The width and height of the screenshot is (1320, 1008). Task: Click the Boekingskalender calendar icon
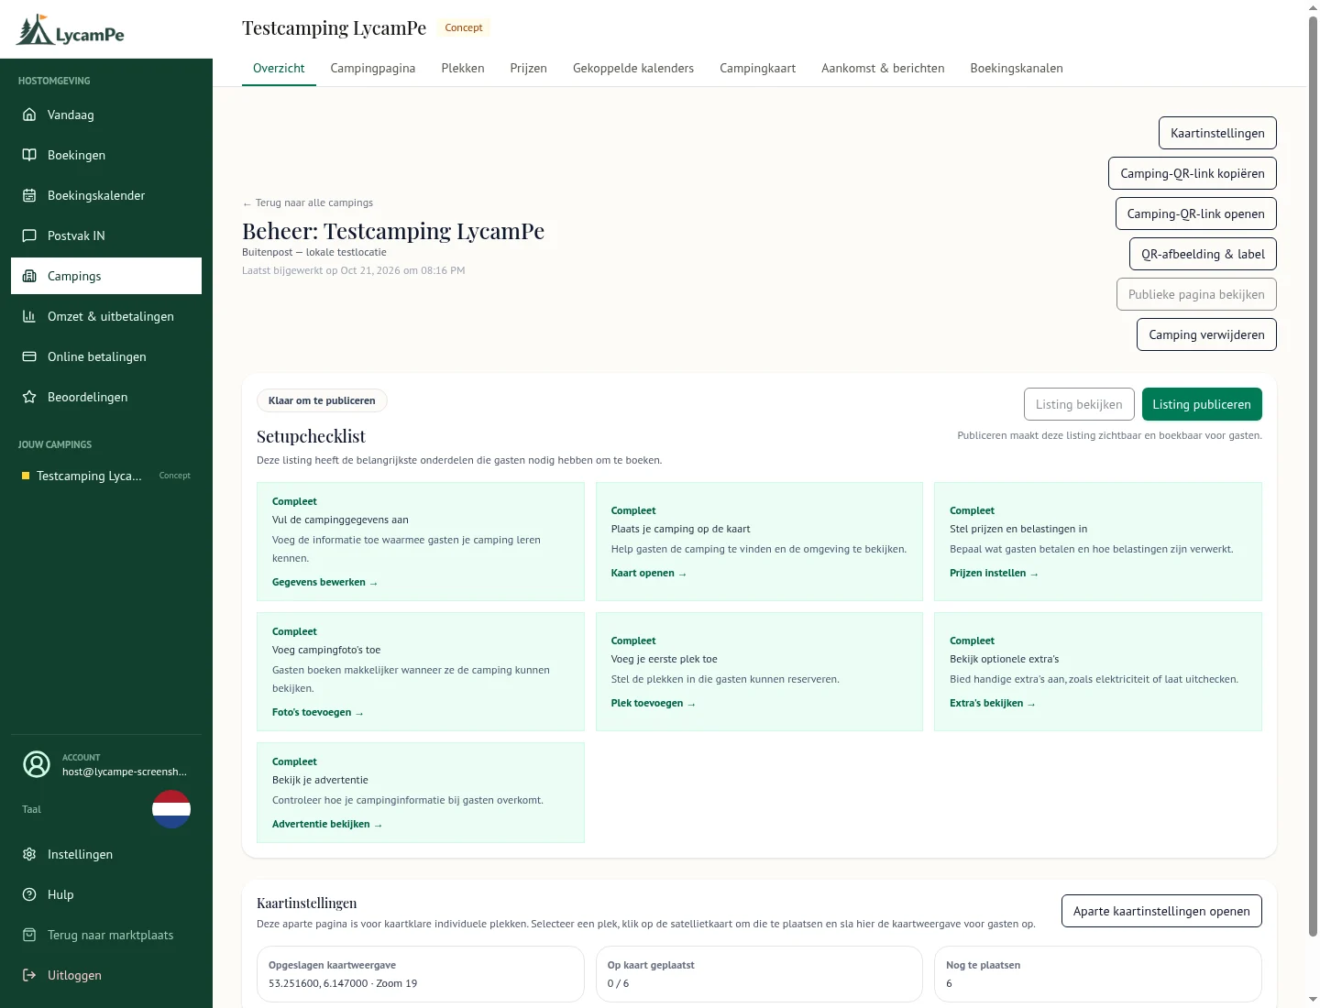tap(29, 195)
